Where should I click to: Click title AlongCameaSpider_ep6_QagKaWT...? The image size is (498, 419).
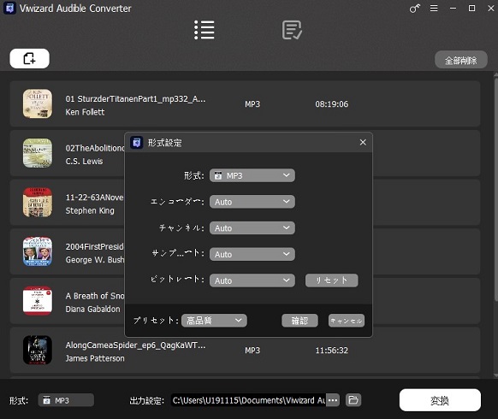pyautogui.click(x=135, y=345)
